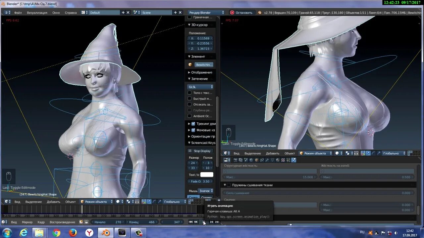Open 'Режим объекта' mode dropdown in left viewport
424x238 pixels.
(96, 202)
